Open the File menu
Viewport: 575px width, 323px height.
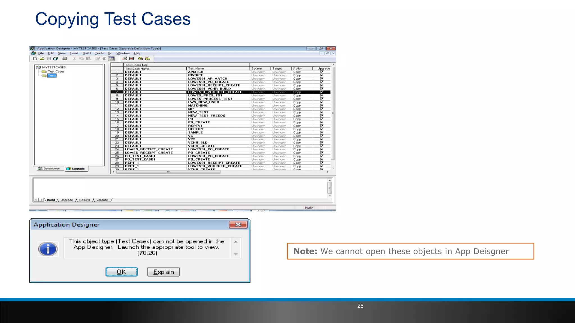click(41, 53)
